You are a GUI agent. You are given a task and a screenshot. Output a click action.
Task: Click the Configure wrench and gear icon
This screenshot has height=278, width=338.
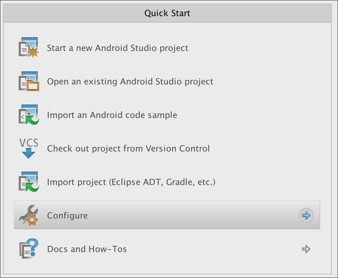point(29,215)
